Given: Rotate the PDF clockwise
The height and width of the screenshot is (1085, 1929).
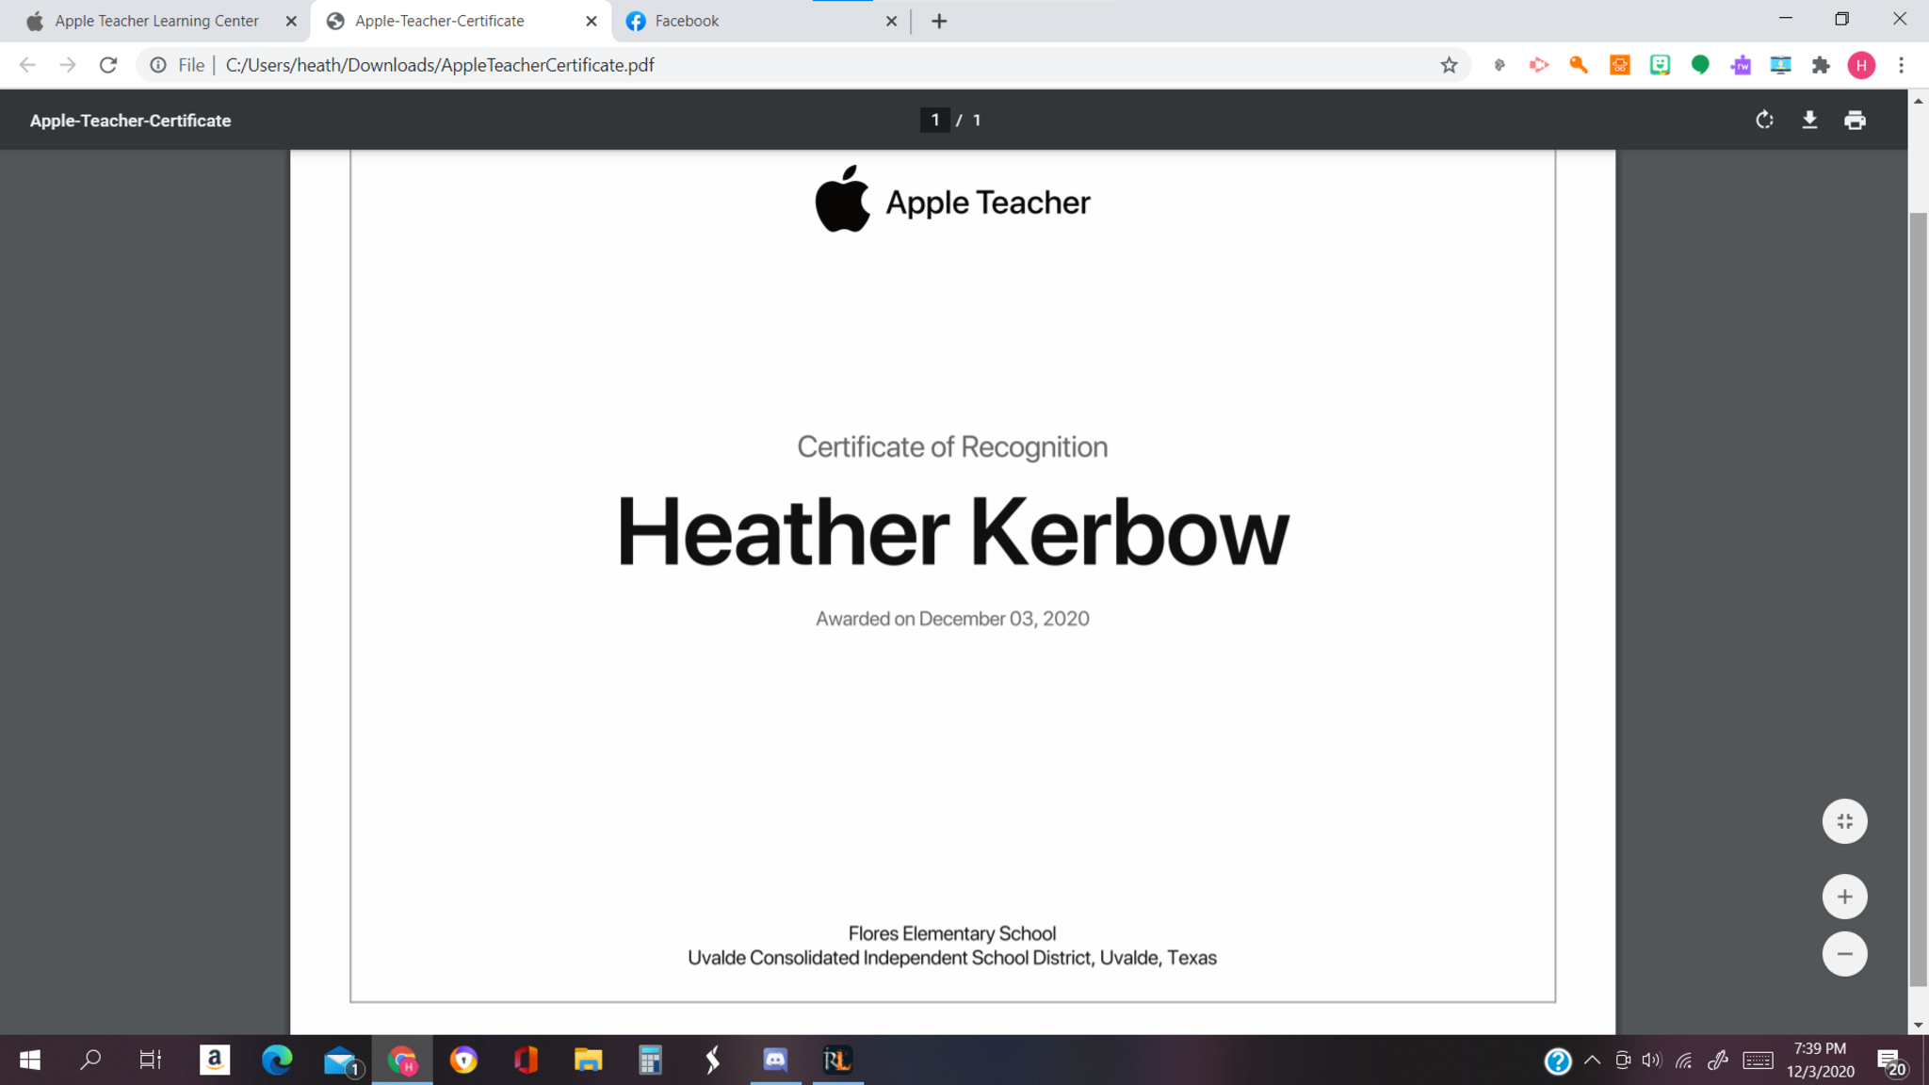Looking at the screenshot, I should pos(1764,121).
